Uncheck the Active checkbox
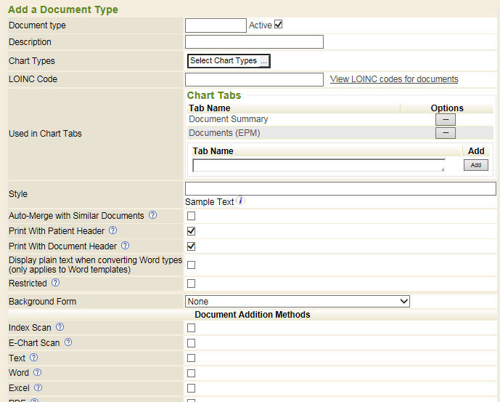 [278, 25]
